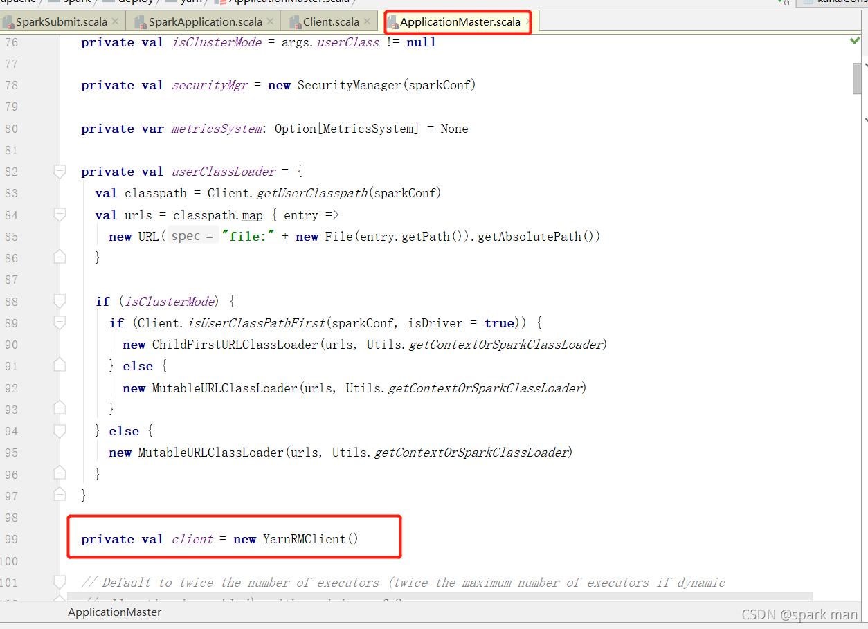Click the fold marker at line 91

[x=60, y=366]
